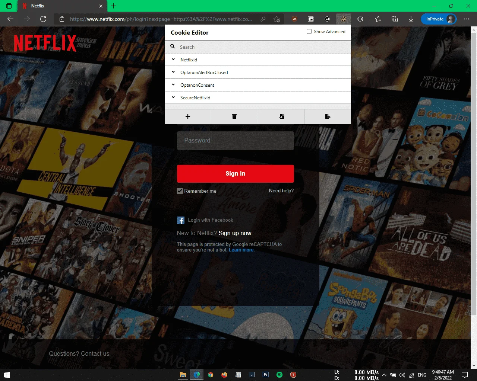
Task: Click the uBlock Origin extension icon
Action: point(294,19)
